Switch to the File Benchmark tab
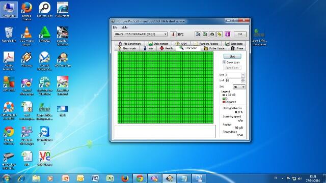The height and width of the screenshot is (183, 326). (x=129, y=44)
